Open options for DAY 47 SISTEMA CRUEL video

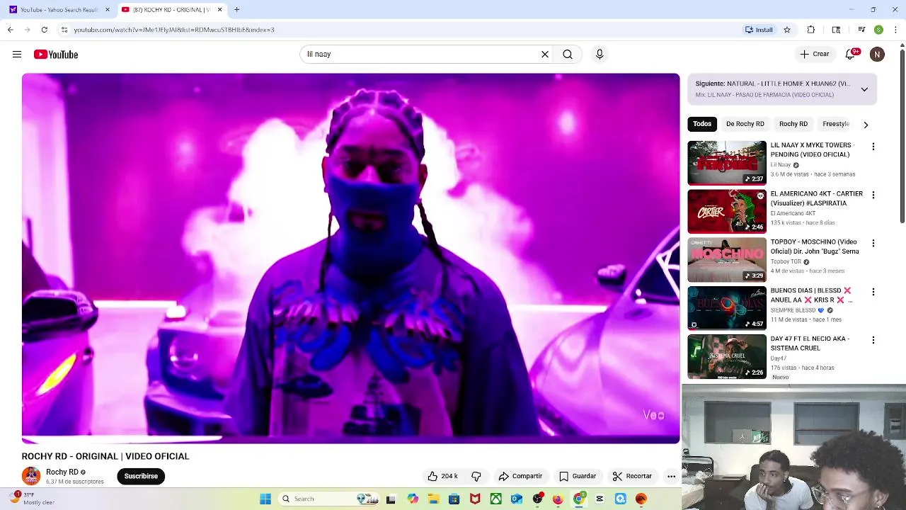873,340
